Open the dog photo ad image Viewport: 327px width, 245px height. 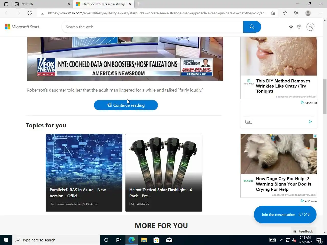(x=278, y=154)
